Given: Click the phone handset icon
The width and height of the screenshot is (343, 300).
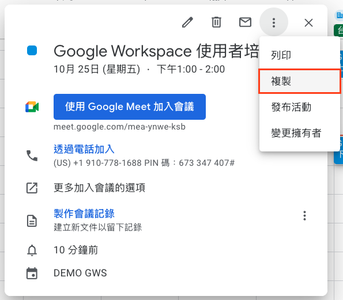Looking at the screenshot, I should coord(32,155).
